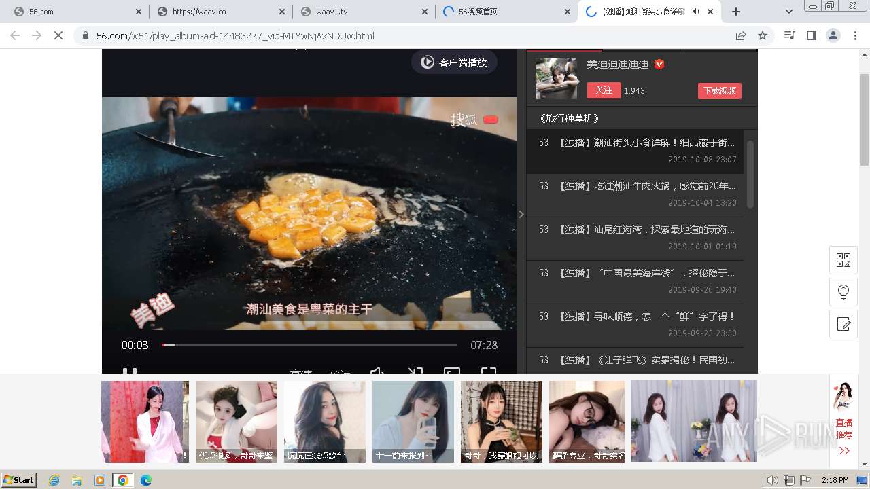This screenshot has height=489, width=870.
Task: Play 寻味顺德 episode in playlist
Action: 635,325
